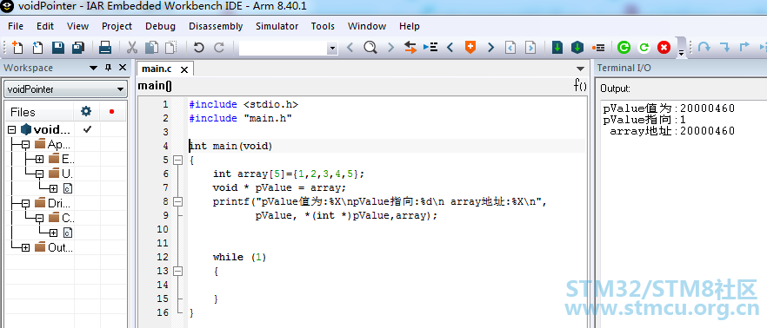Click the red dot column header
767x328 pixels.
coord(111,112)
